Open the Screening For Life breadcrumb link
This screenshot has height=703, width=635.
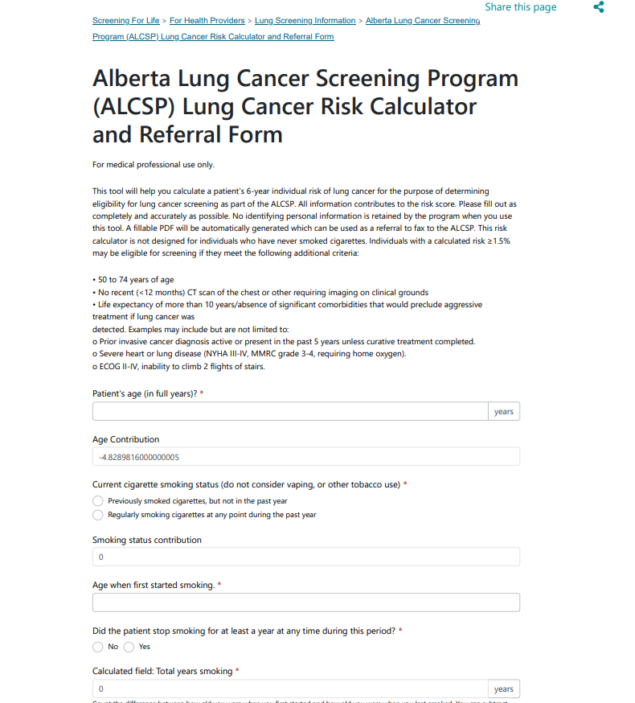pos(126,21)
